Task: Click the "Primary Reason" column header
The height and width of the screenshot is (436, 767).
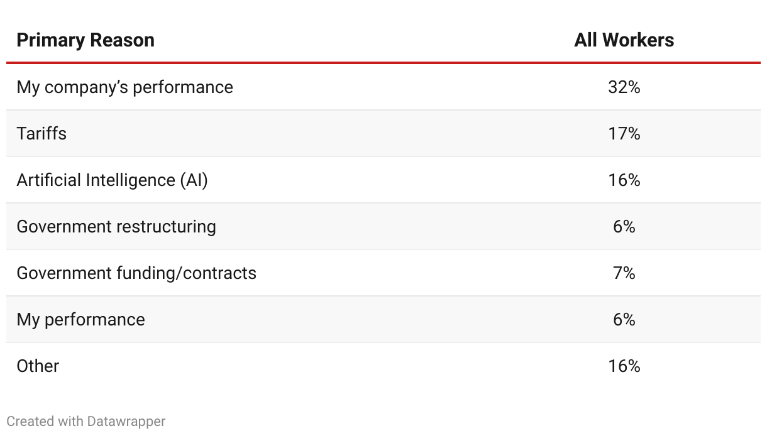Action: pos(86,40)
